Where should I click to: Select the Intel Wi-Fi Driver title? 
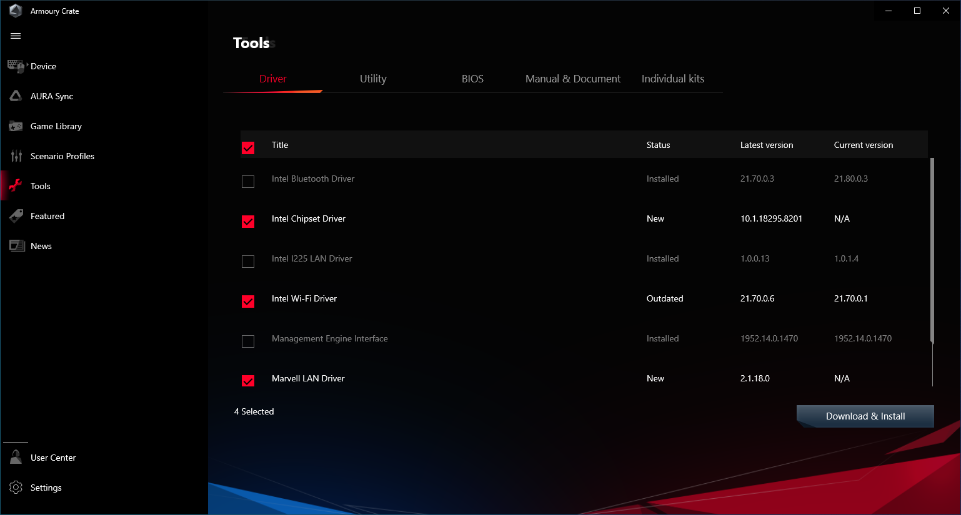click(x=304, y=298)
